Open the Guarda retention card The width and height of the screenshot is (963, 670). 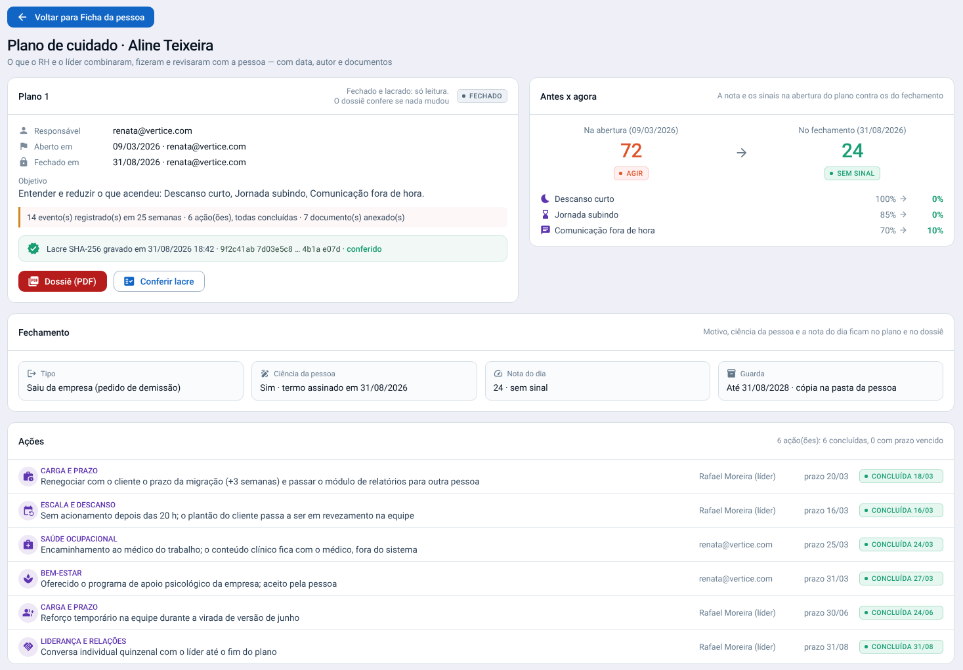[x=830, y=381]
